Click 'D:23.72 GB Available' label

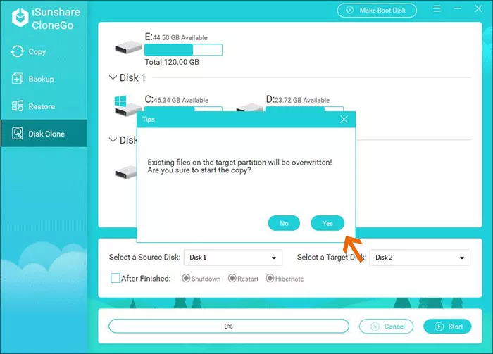tap(298, 99)
